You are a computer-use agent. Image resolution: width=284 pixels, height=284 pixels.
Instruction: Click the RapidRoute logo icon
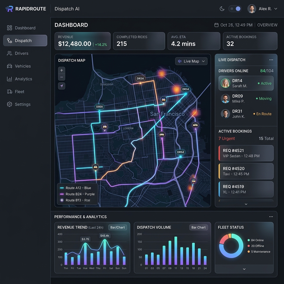[x=9, y=9]
